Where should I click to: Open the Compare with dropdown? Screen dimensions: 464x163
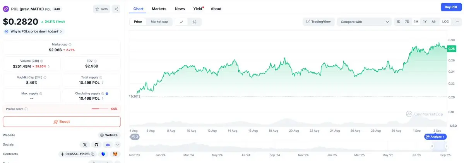coord(364,22)
